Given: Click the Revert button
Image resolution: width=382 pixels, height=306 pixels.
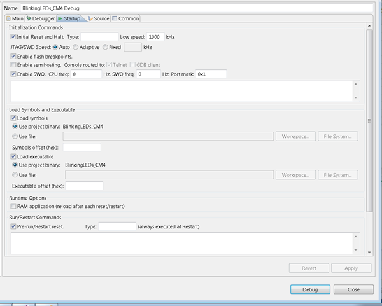Looking at the screenshot, I should (x=309, y=268).
